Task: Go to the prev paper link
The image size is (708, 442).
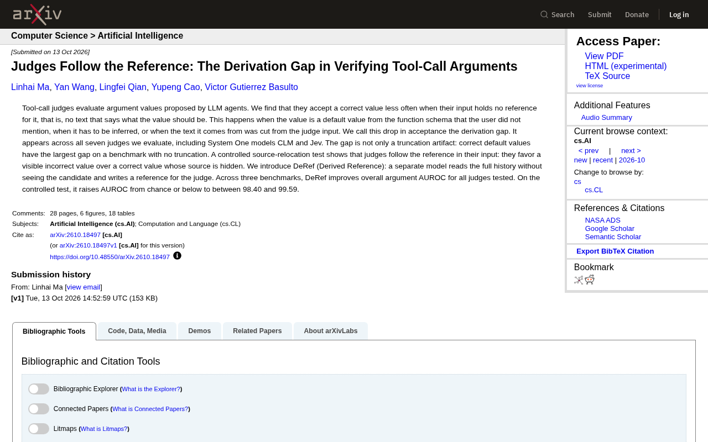Action: [589, 151]
